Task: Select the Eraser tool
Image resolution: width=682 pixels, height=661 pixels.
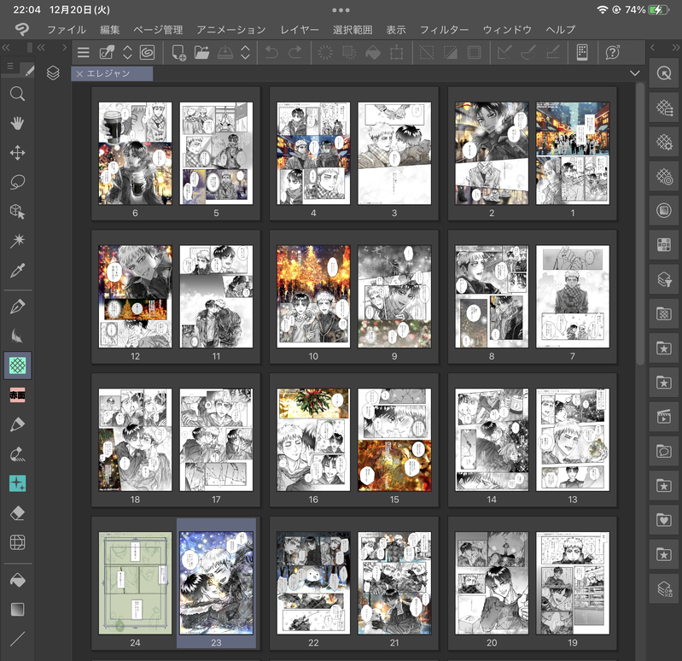Action: coord(17,512)
